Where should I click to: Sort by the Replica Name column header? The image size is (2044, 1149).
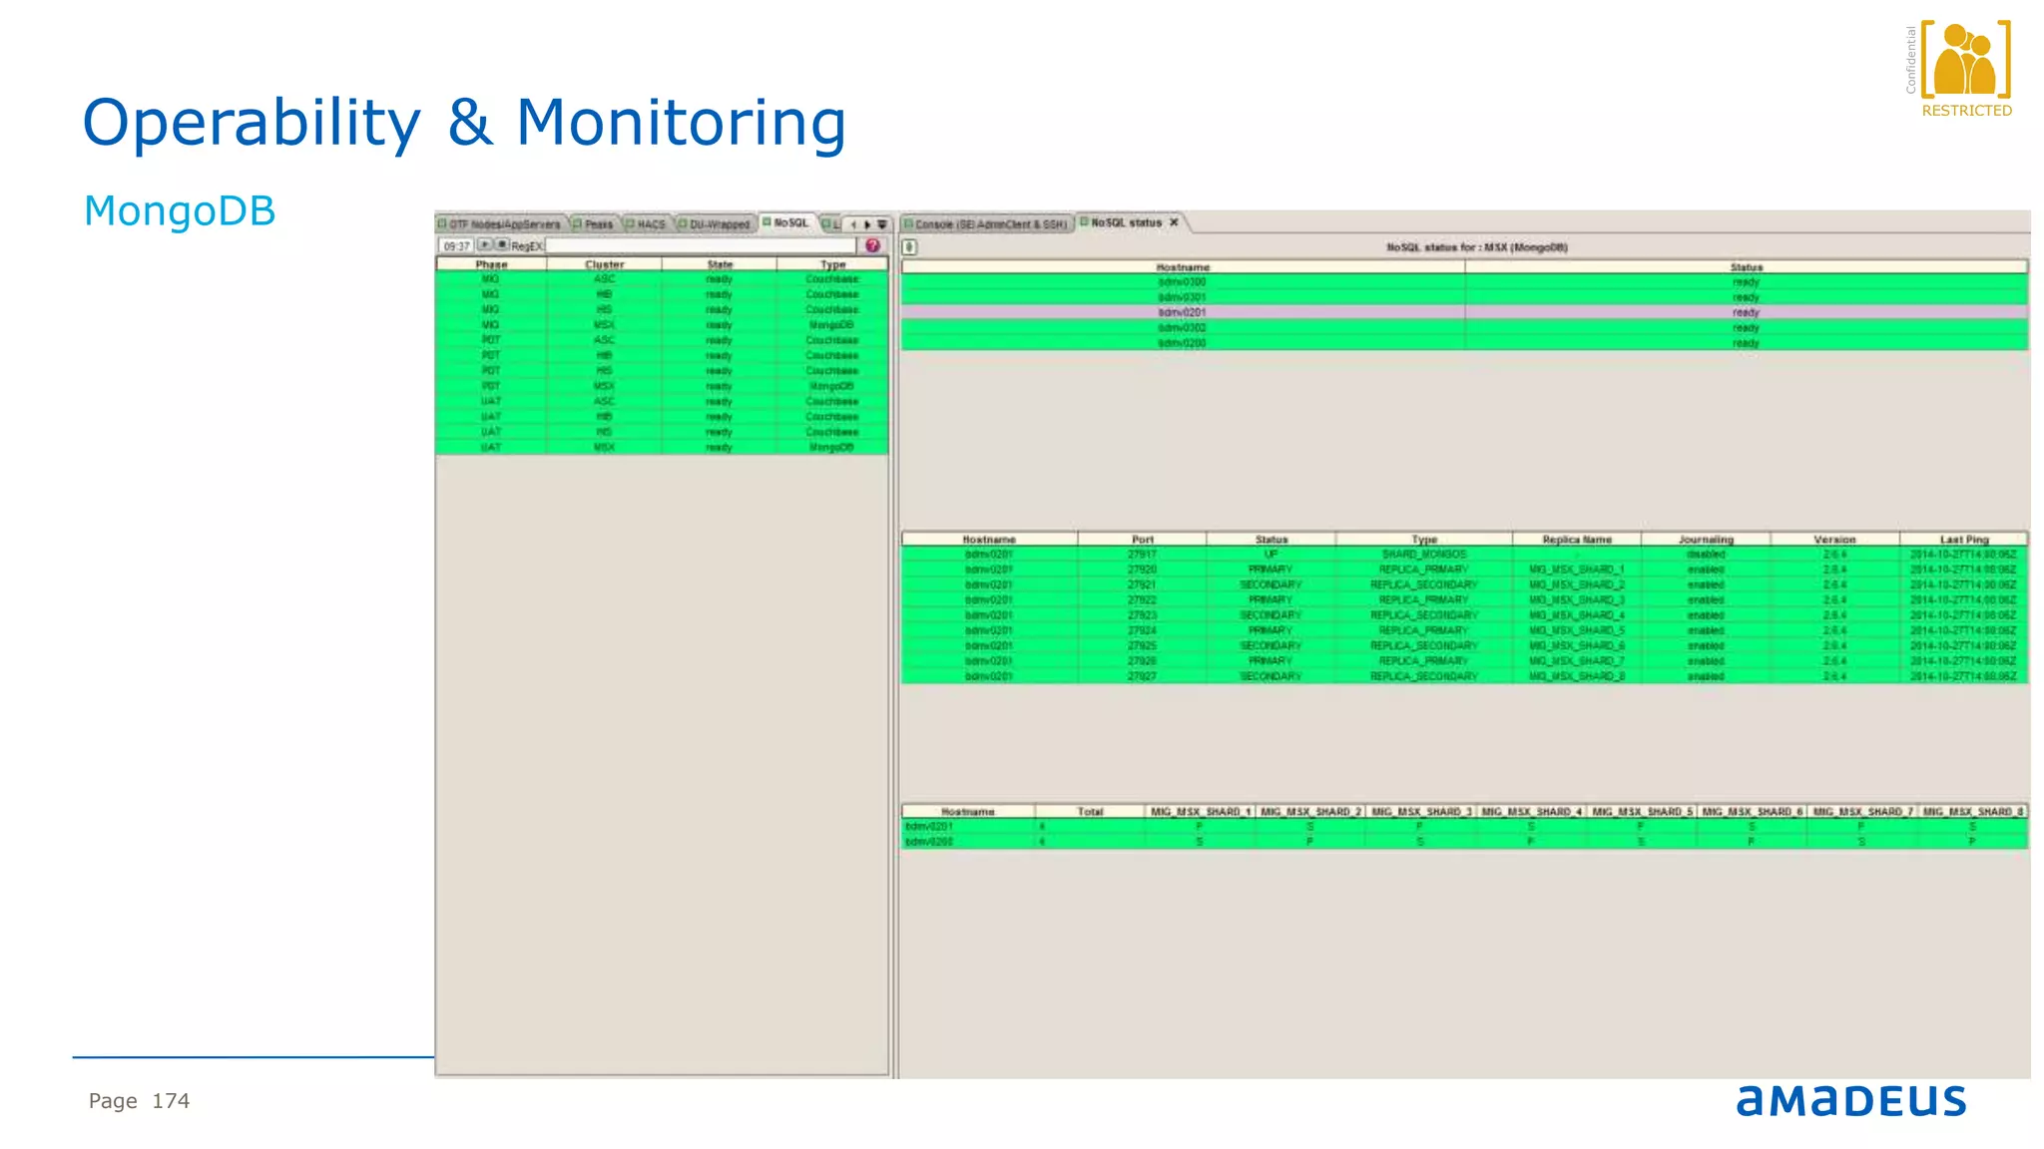[1577, 539]
